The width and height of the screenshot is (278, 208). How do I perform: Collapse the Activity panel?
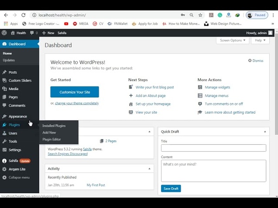150,169
